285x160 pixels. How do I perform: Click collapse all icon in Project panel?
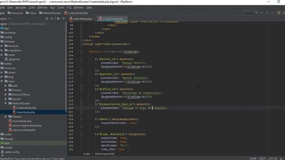52,19
